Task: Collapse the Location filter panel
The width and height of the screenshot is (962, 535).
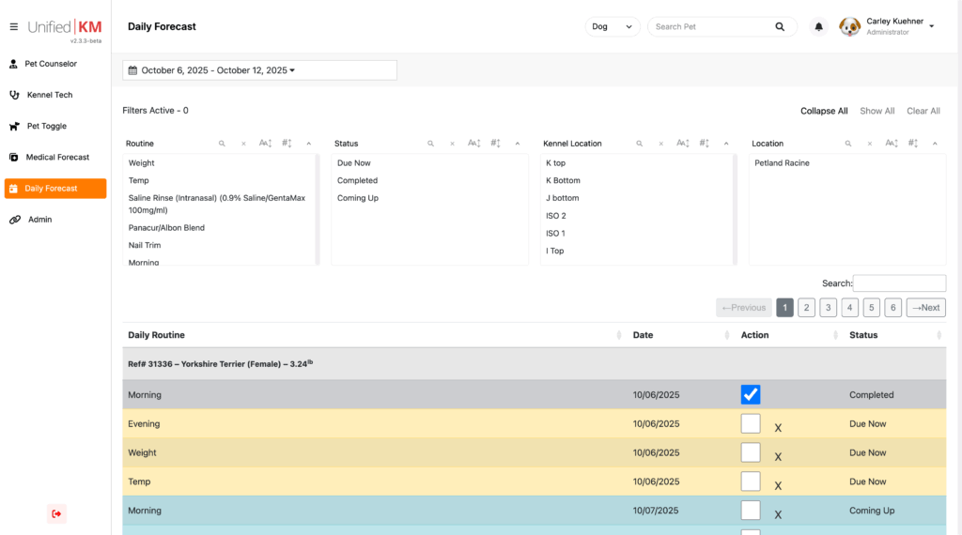Action: (x=935, y=144)
